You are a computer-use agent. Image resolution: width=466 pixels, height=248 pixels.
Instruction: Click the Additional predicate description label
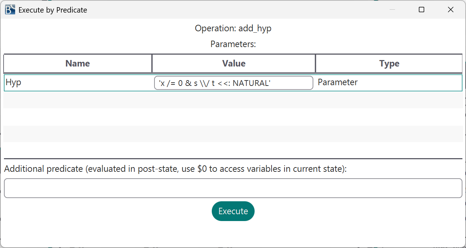[175, 169]
